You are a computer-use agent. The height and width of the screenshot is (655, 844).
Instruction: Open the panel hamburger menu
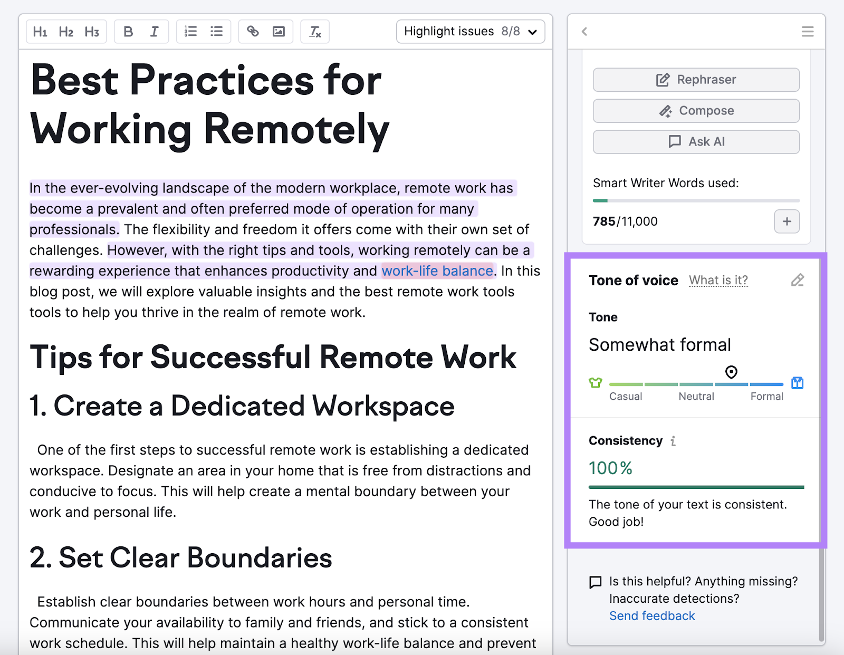coord(807,32)
